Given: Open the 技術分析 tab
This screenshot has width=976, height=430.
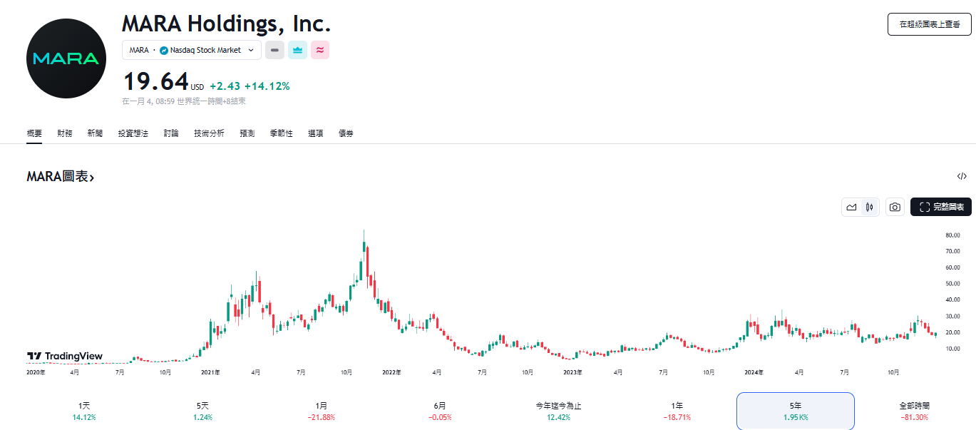Looking at the screenshot, I should point(208,133).
